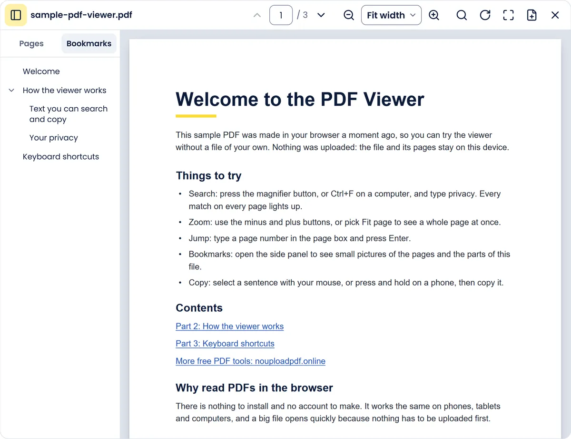Open the Welcome bookmark
The image size is (571, 439).
(x=41, y=71)
